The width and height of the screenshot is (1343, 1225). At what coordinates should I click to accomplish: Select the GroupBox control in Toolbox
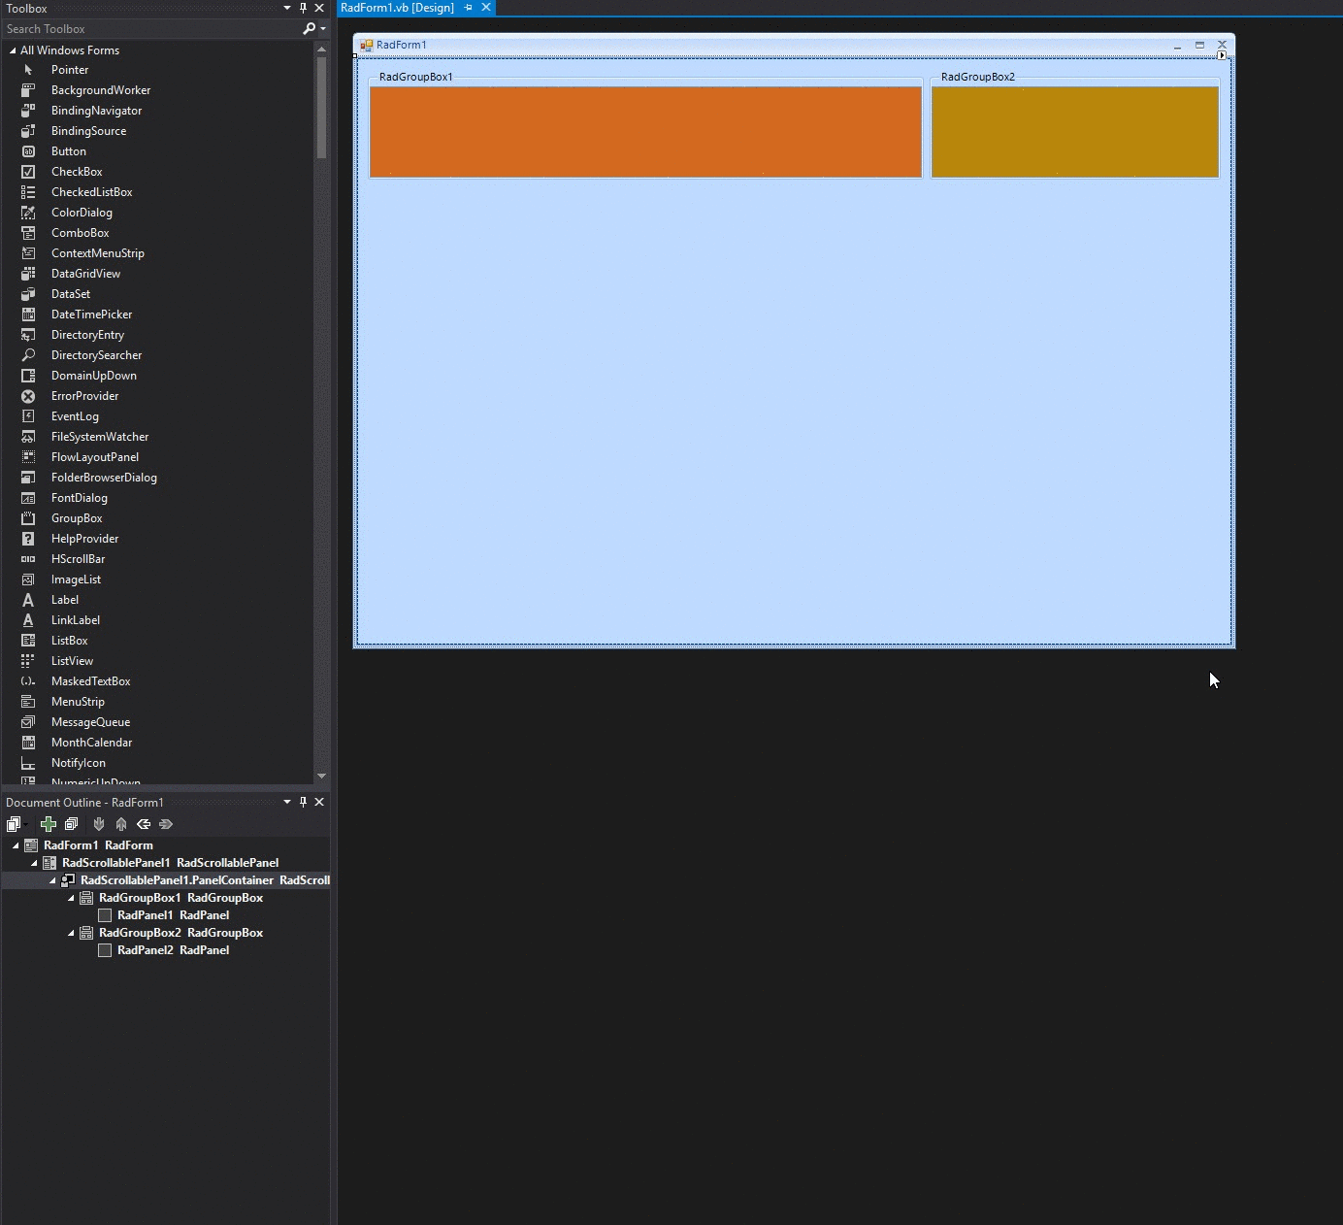coord(77,518)
